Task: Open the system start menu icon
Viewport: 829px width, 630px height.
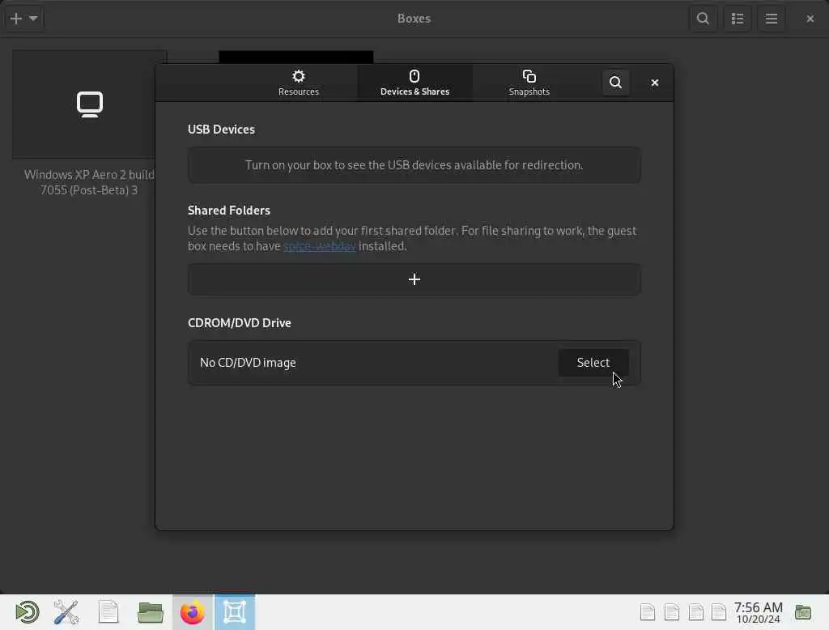Action: point(27,612)
